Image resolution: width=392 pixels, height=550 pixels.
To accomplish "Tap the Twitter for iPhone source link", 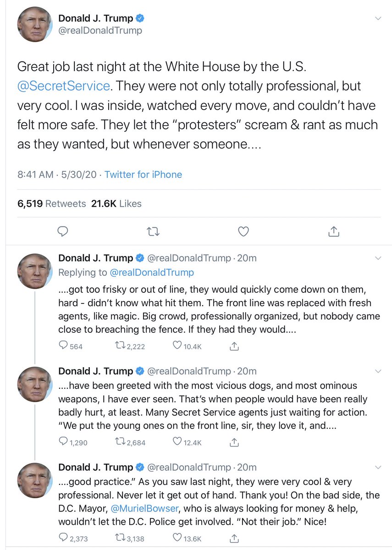I will click(x=143, y=175).
